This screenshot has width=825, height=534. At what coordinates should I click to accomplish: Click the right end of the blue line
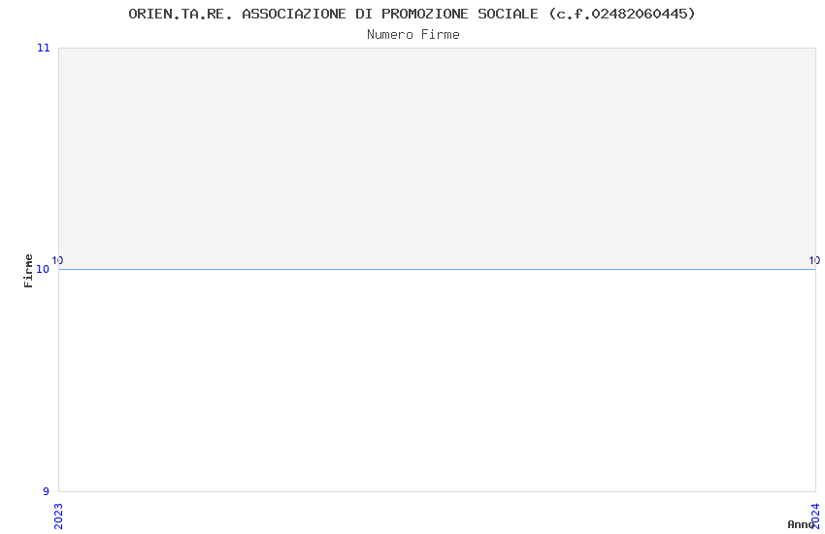click(x=814, y=269)
